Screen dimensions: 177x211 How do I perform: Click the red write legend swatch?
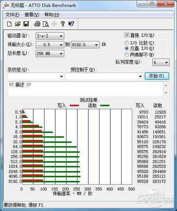coord(74,105)
